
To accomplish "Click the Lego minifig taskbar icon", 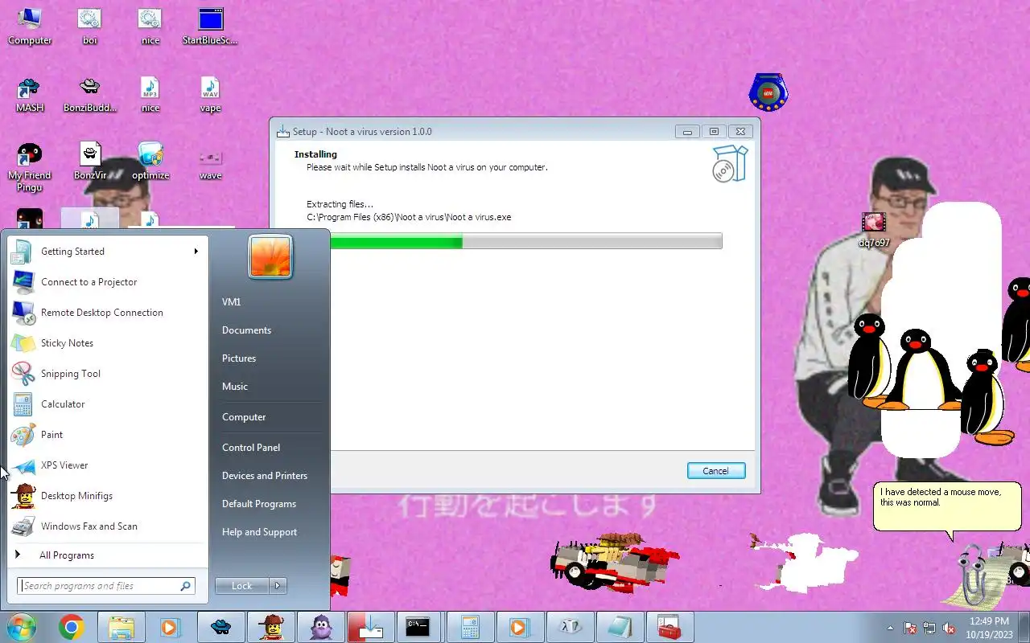I will tap(270, 627).
